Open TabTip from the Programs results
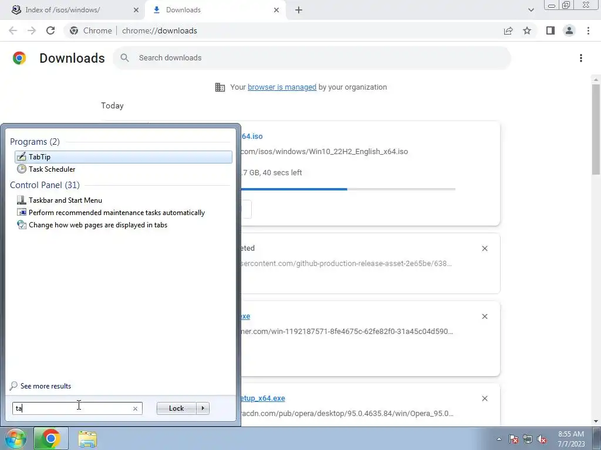 [x=123, y=157]
